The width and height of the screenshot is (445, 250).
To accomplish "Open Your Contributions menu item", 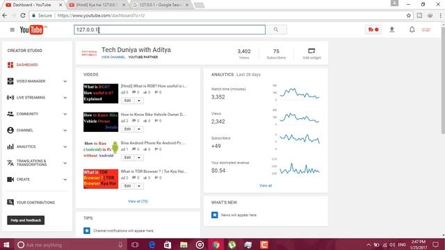I will (35, 203).
